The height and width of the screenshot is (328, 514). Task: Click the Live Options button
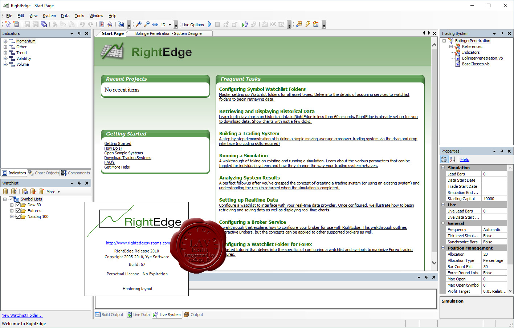click(193, 25)
